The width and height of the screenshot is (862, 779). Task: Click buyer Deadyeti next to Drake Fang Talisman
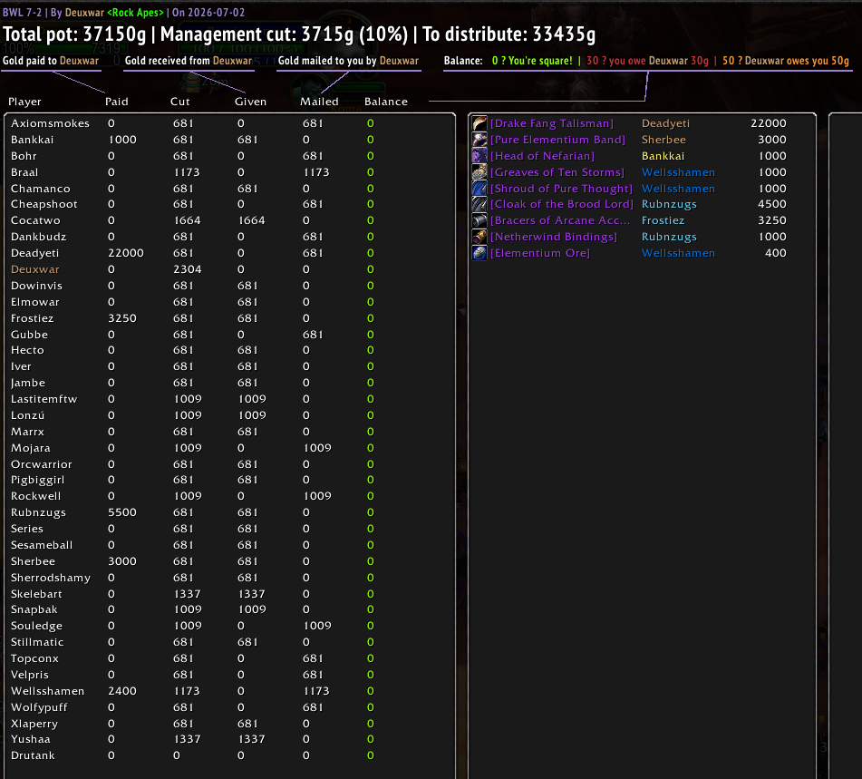click(665, 123)
